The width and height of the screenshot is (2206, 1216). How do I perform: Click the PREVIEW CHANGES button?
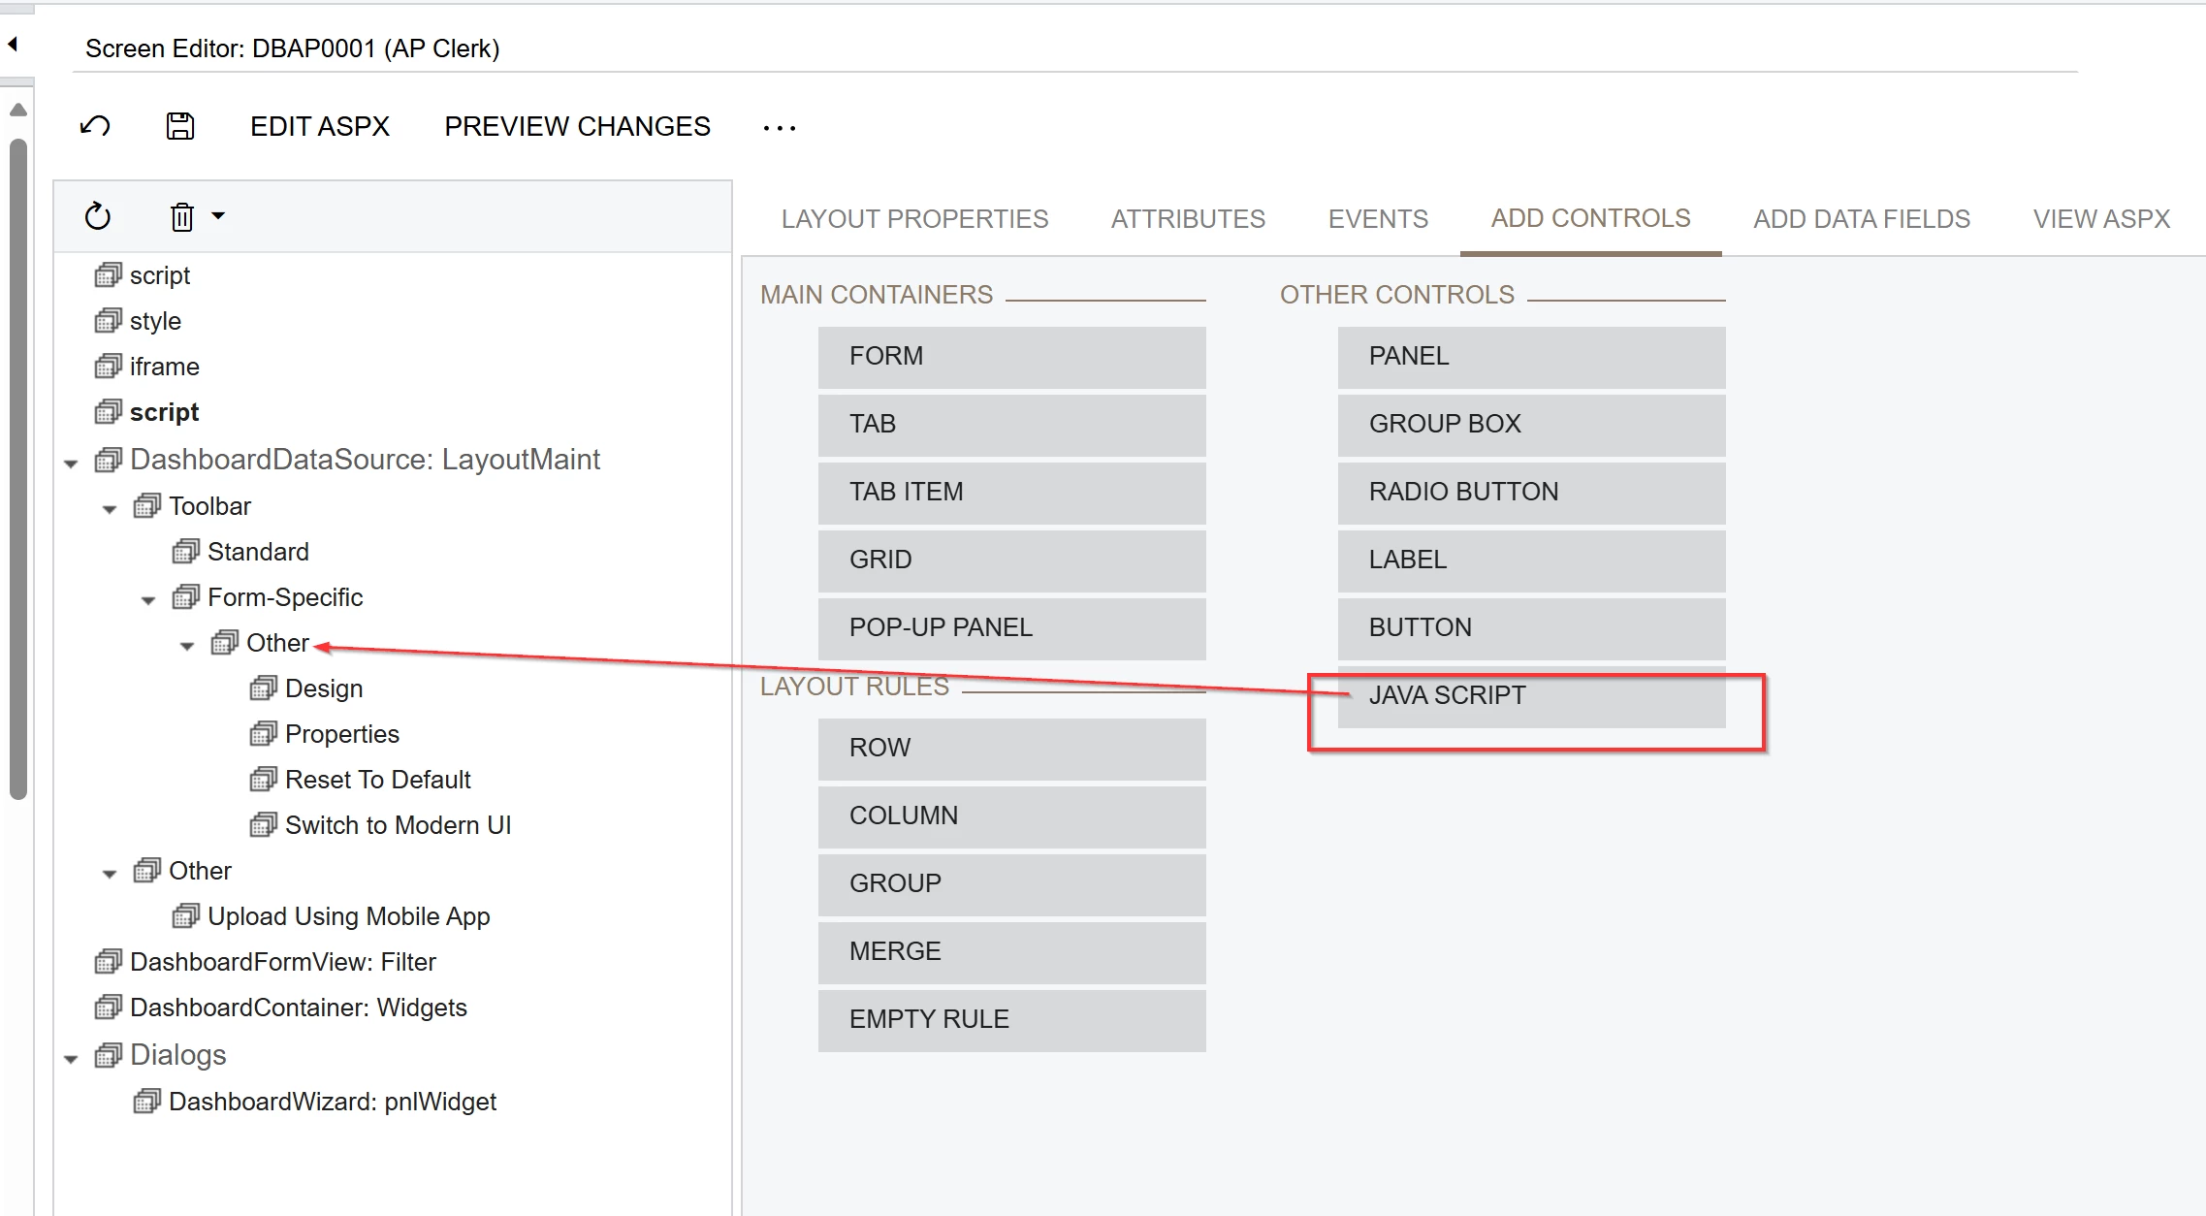577,126
